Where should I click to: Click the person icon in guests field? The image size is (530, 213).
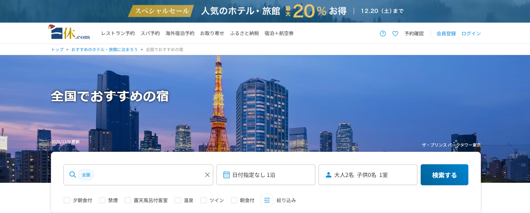328,175
